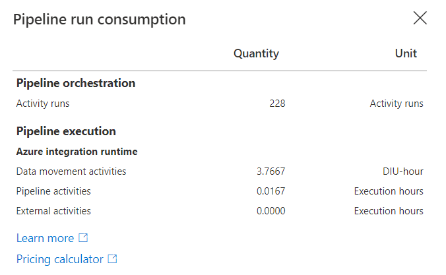Select the 0.0000 external activities value
Viewport: 446px width, 275px height.
pos(271,211)
